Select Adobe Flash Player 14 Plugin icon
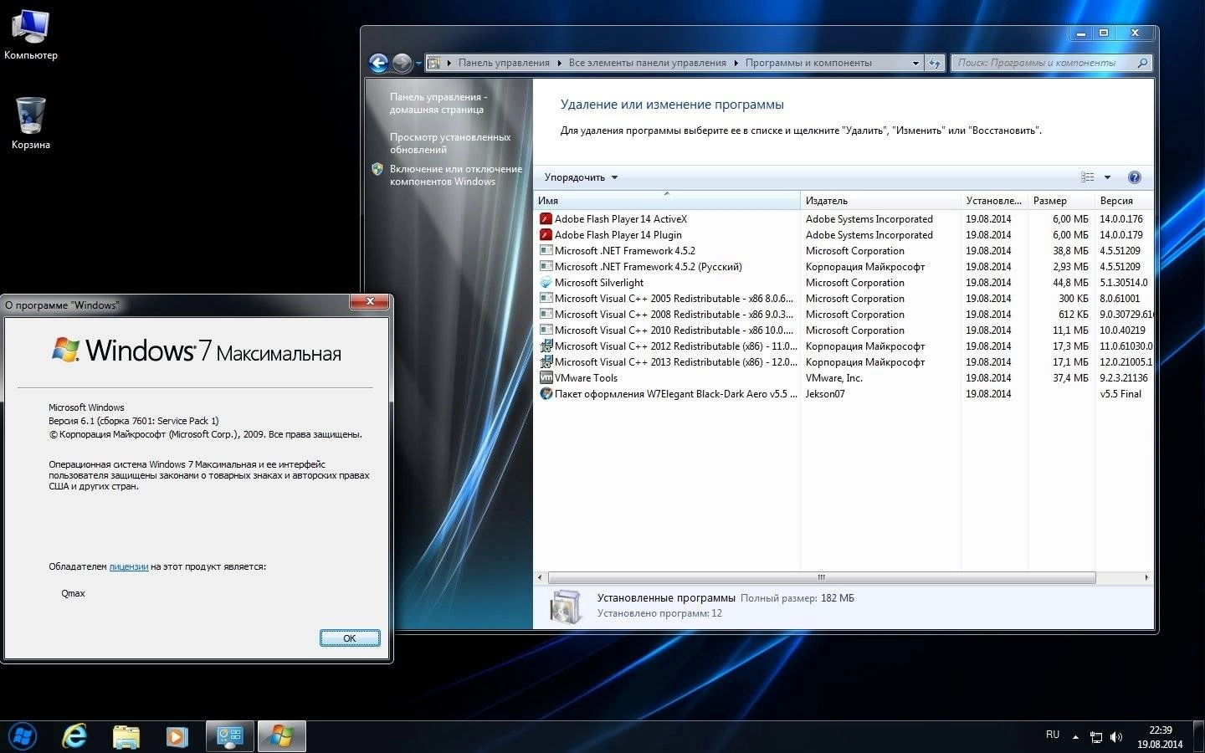Screen dimensions: 1205x753 [x=546, y=235]
